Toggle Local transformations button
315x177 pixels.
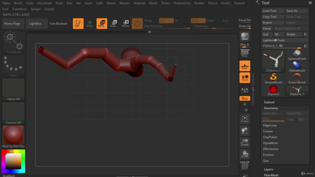[x=245, y=78]
